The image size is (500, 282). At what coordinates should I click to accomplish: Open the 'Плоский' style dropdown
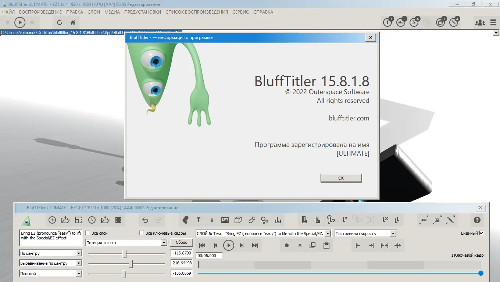tap(79, 274)
